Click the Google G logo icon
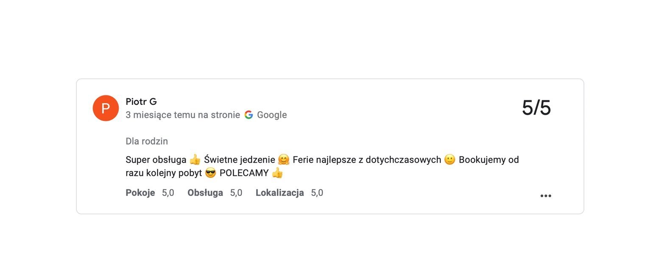 tap(248, 115)
